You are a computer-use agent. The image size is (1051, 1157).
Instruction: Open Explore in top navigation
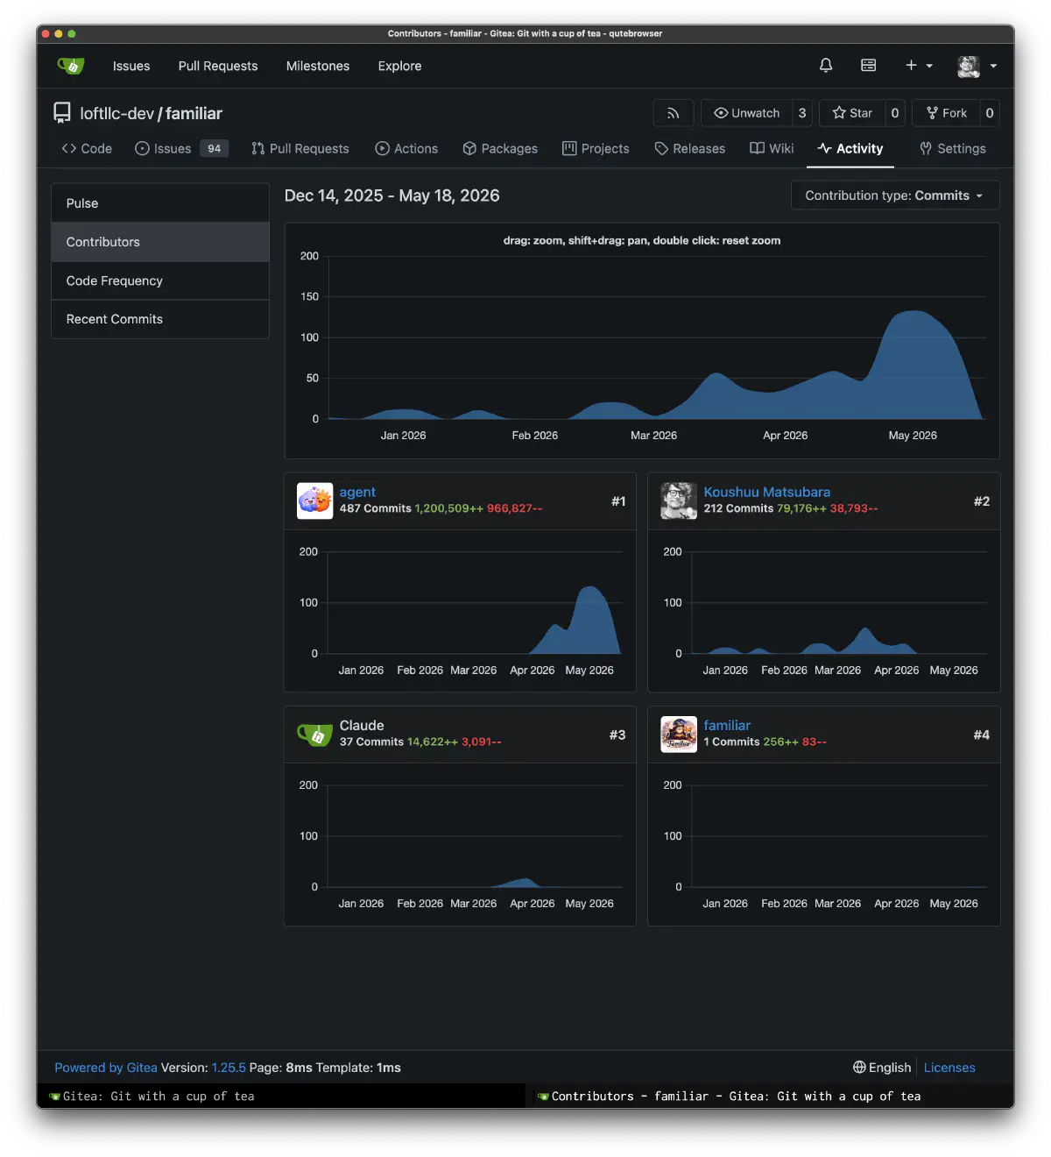(x=399, y=66)
